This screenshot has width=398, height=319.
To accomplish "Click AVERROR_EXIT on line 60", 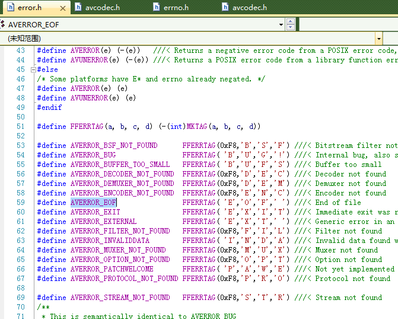I will tap(95, 212).
